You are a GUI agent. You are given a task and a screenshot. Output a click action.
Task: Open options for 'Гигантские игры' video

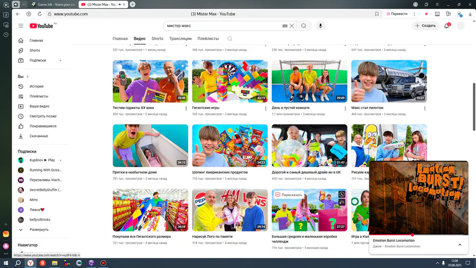point(266,109)
